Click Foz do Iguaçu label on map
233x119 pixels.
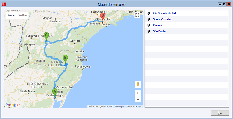pos(28,45)
